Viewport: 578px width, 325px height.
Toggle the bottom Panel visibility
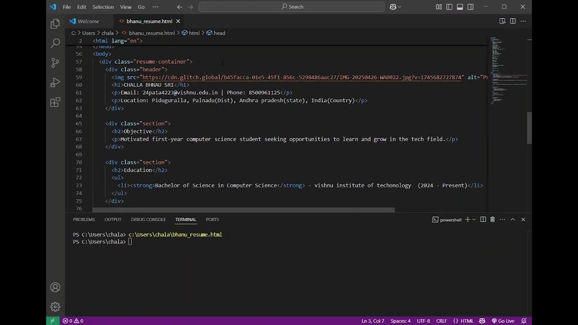pyautogui.click(x=460, y=7)
